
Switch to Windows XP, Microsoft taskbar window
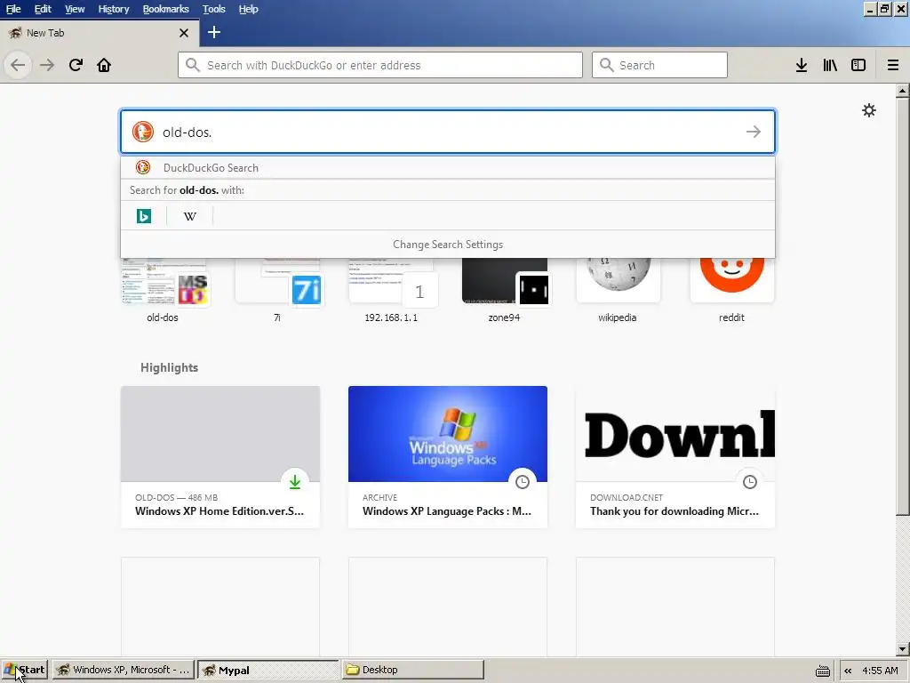coord(124,671)
